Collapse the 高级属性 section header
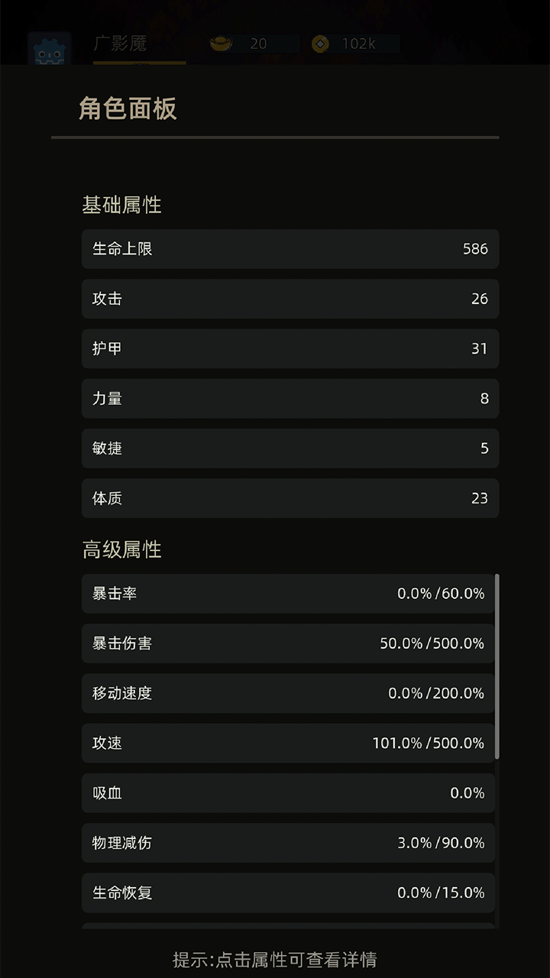This screenshot has height=978, width=550. pos(121,549)
